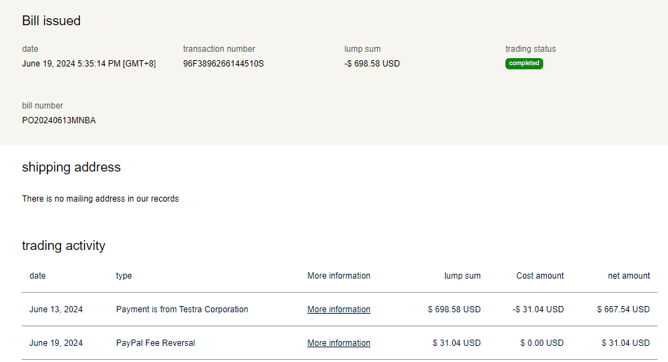Click the 'trading activity' section heading

[x=64, y=246]
